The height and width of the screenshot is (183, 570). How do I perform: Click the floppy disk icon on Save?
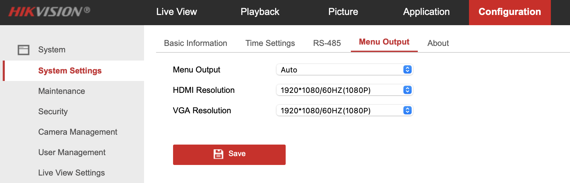click(218, 154)
